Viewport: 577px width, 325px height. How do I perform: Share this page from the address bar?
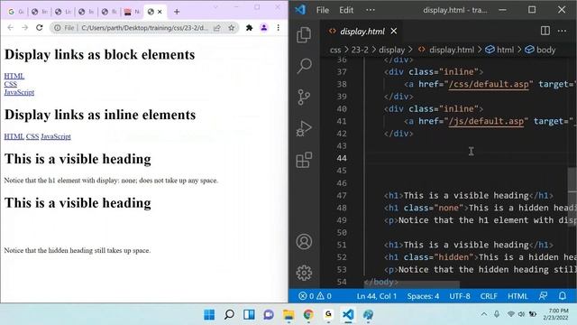click(x=217, y=28)
